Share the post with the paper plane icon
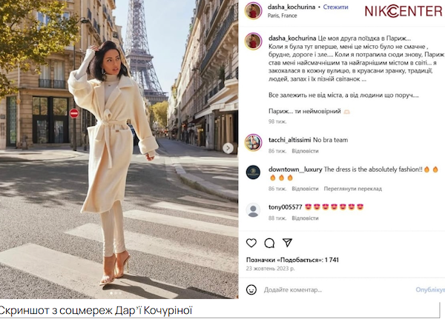 coord(287,243)
